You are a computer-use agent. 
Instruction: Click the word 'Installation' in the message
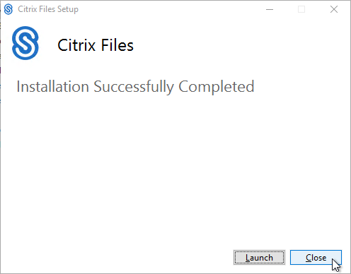52,86
